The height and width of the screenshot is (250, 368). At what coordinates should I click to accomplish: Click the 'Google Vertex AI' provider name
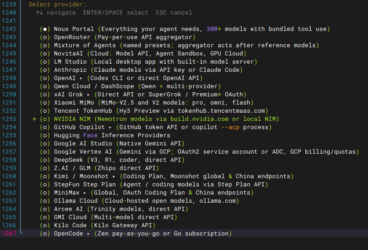pyautogui.click(x=83, y=152)
